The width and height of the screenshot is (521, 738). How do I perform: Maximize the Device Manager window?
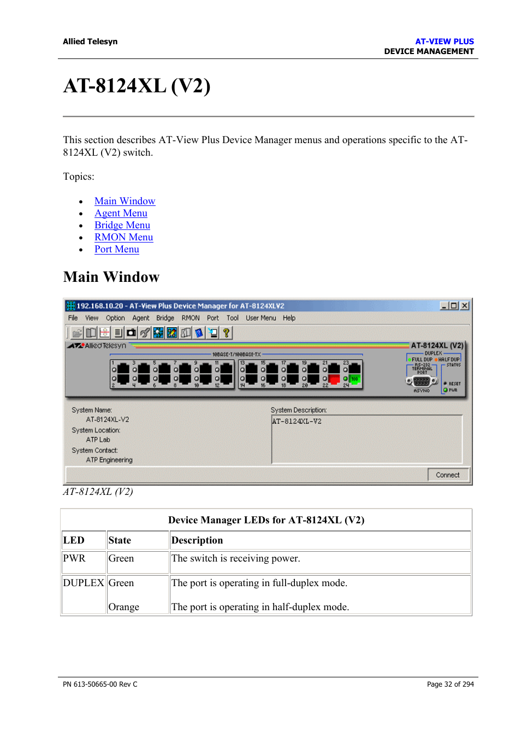[454, 306]
